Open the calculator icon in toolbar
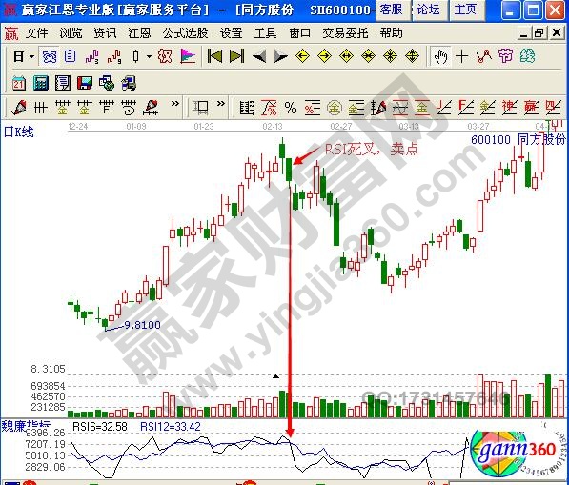Viewport: 569px width, 485px height. coord(41,84)
